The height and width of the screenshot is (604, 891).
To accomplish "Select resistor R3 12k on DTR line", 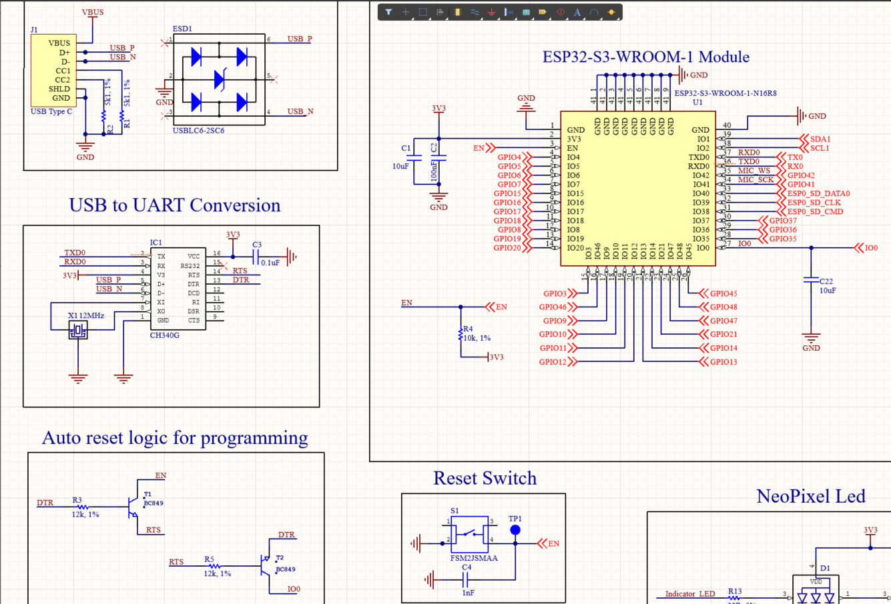I will pos(82,507).
